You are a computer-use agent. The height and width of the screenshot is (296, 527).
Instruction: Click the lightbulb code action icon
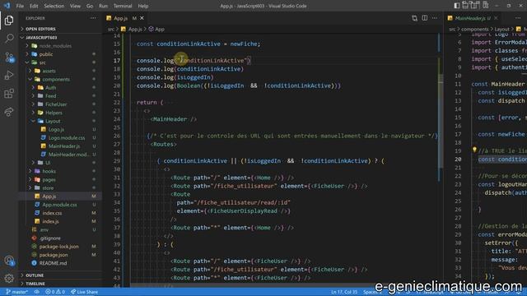[x=474, y=150]
